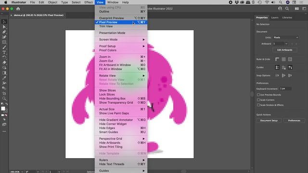Click the Default Fill and Stroke icon
The height and width of the screenshot is (173, 308).
(2, 104)
